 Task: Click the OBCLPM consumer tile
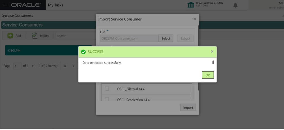(48, 50)
